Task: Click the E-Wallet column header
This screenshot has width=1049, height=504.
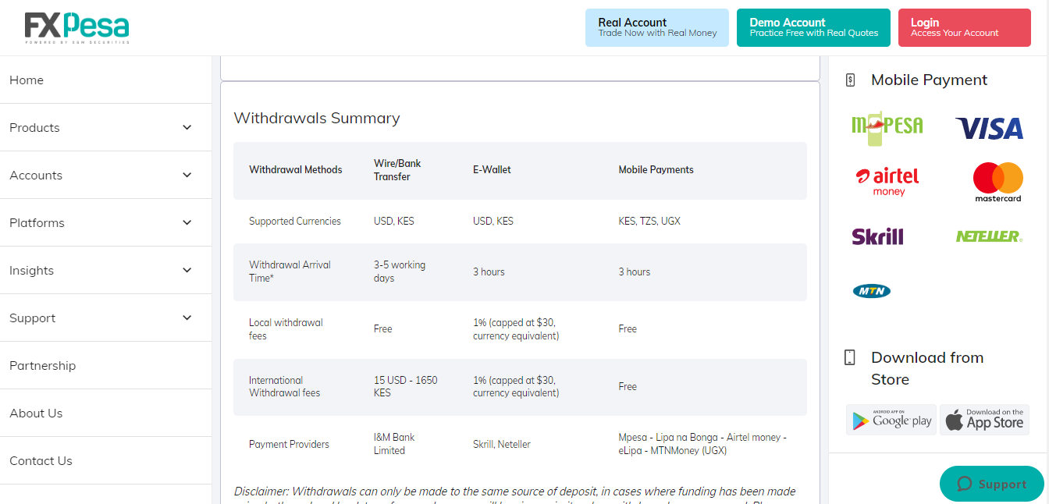Action: coord(492,169)
